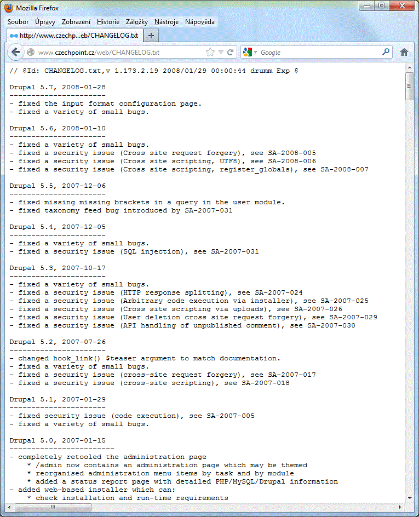Click 'added web-based installer which can:' line
419x517 pixels.
click(x=93, y=490)
